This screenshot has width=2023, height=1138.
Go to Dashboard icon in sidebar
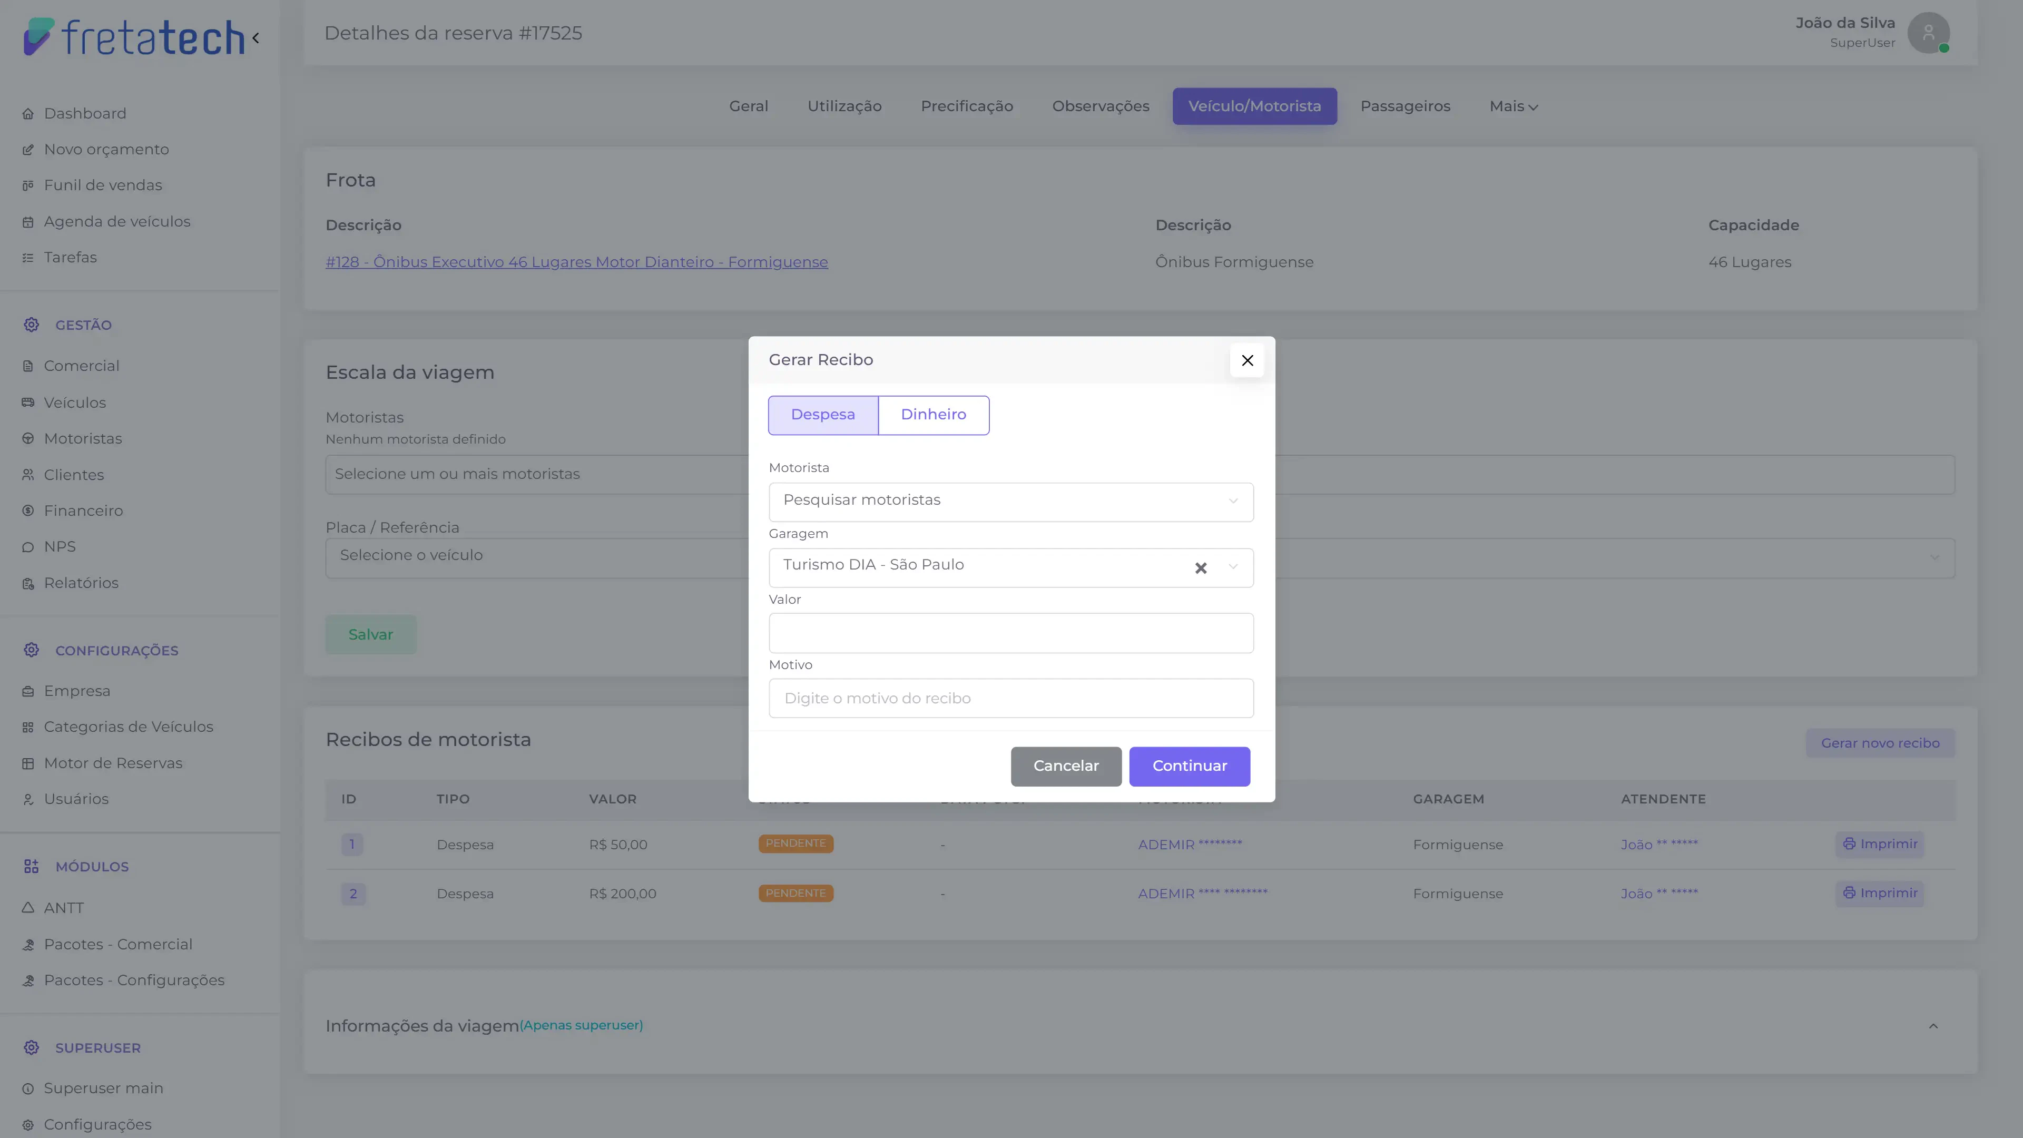[28, 114]
